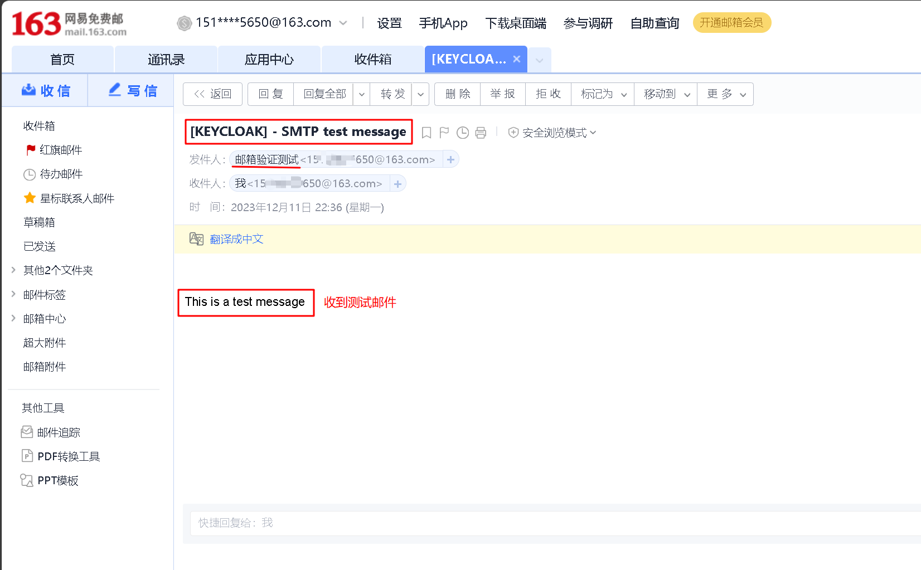Set a reminder with the clock icon

[x=462, y=132]
